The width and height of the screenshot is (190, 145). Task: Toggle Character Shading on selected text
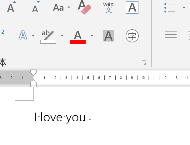click(108, 36)
